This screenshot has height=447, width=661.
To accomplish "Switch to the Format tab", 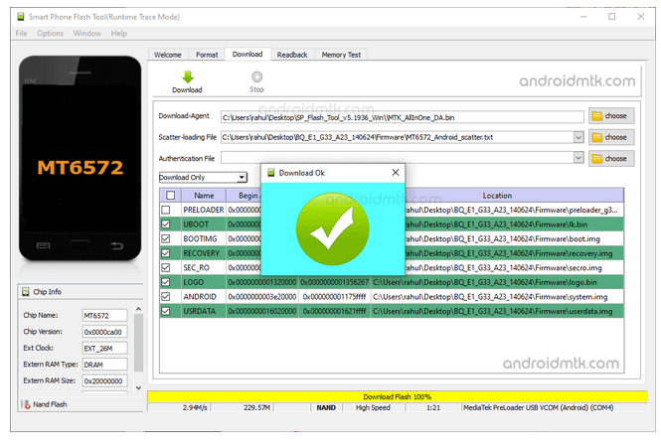I will coord(207,55).
